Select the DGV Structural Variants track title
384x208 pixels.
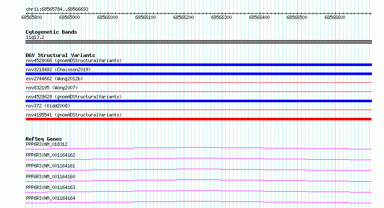point(60,55)
